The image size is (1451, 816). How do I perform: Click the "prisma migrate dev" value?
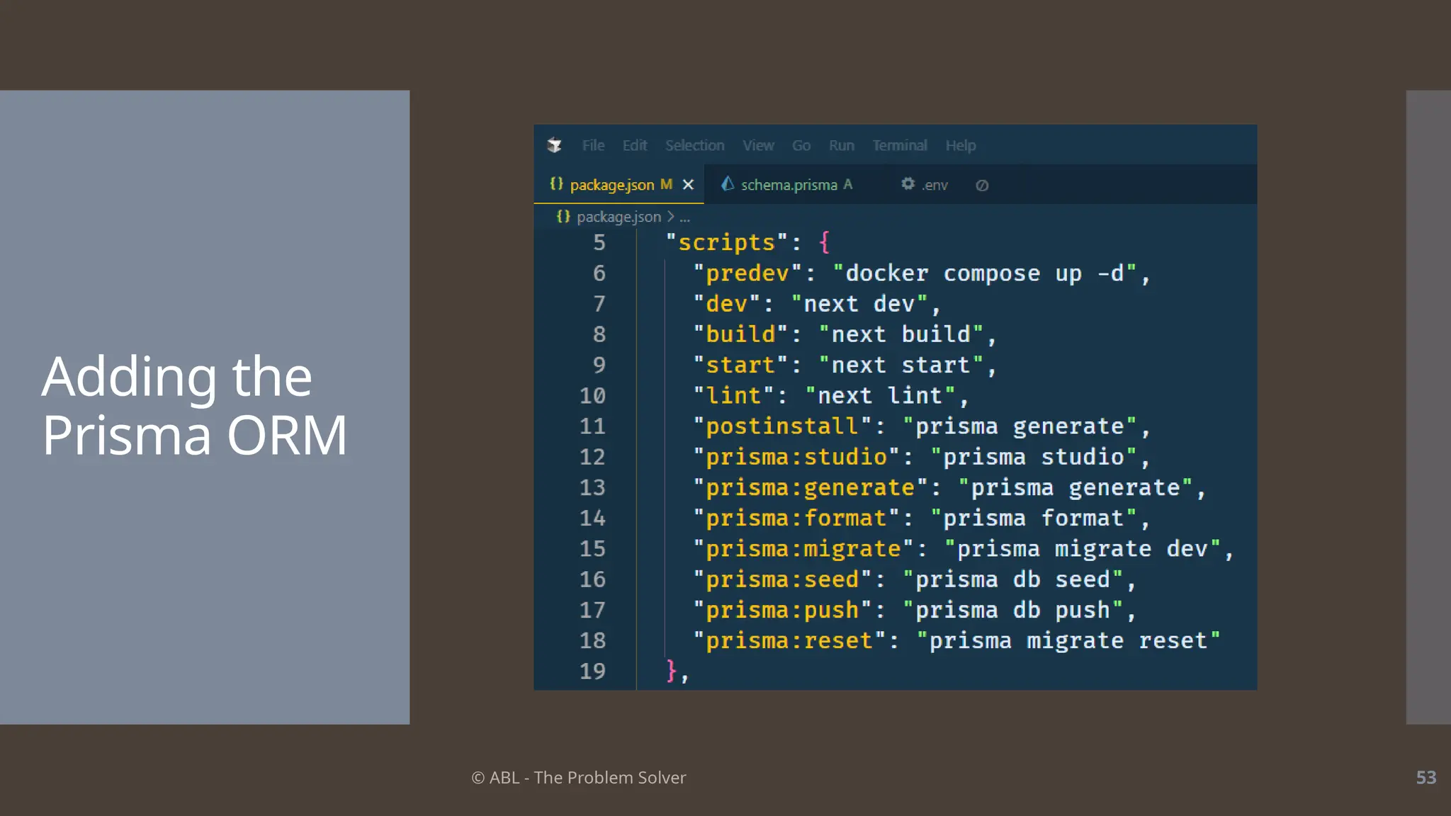pos(1083,549)
